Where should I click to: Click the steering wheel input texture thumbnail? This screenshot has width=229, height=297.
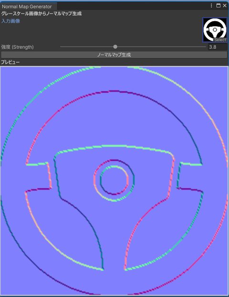click(215, 30)
